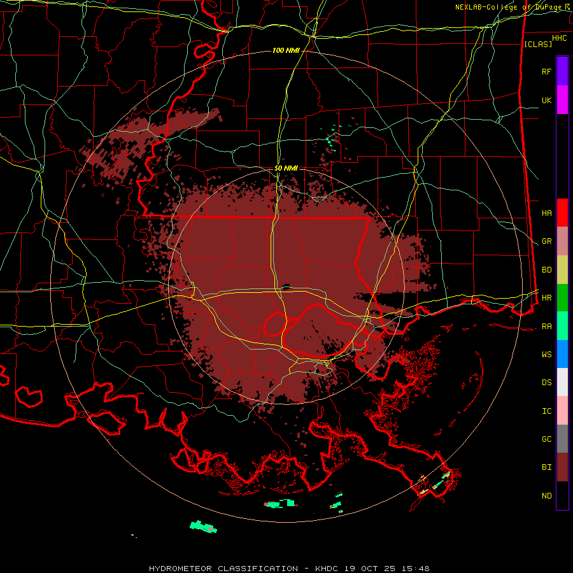Click the HA legend label
Viewport: 573px width, 573px height.
(546, 213)
